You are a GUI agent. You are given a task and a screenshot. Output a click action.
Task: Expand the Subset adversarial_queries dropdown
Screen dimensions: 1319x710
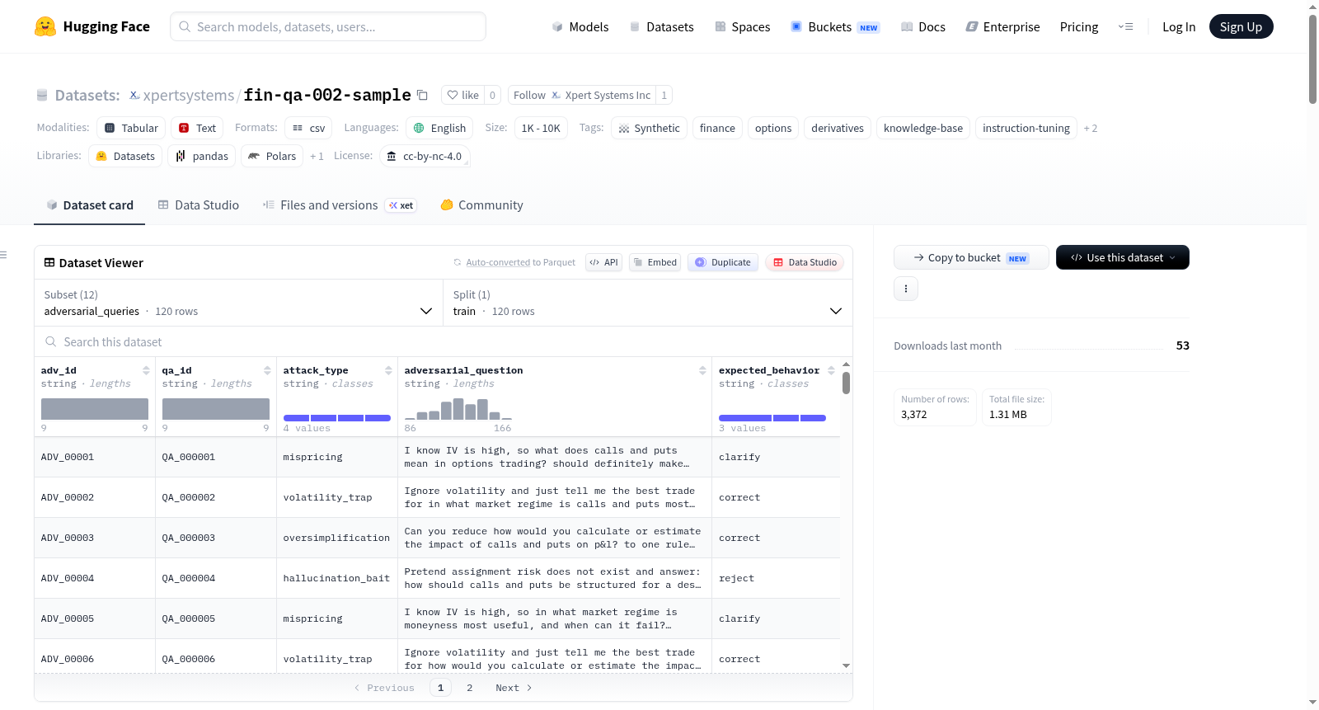pos(239,303)
